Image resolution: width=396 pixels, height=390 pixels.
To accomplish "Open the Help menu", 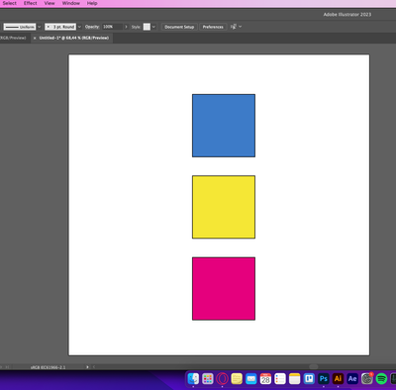I will click(x=92, y=3).
